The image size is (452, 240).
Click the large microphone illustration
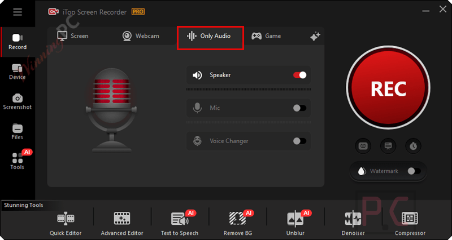tap(111, 110)
